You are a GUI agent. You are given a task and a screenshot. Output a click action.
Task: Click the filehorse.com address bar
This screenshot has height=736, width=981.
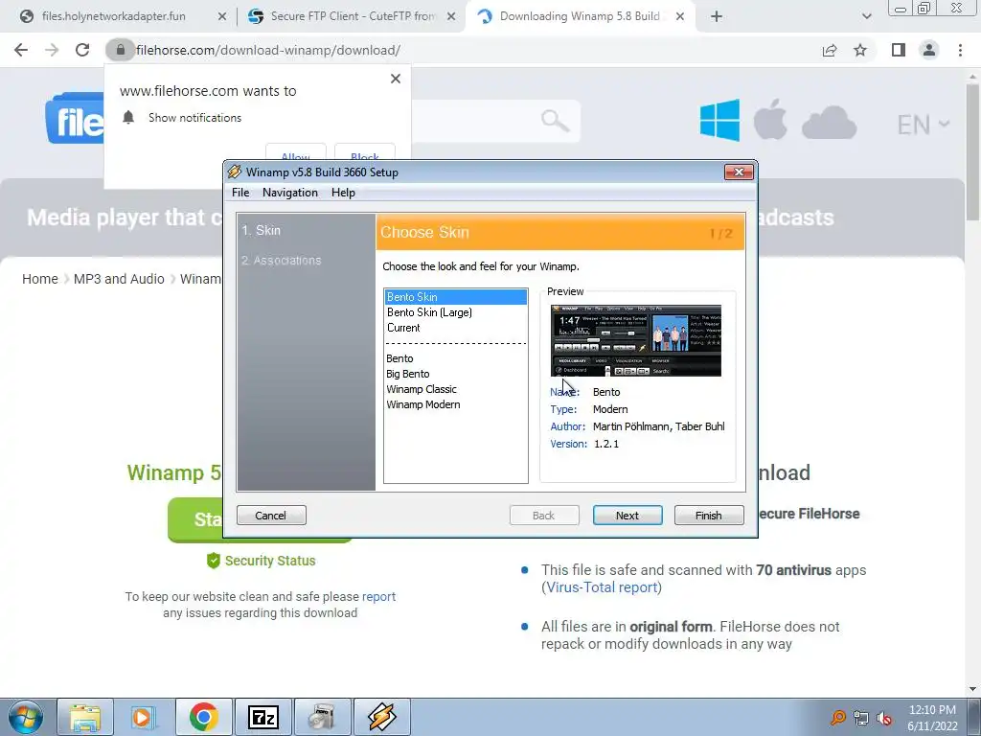(268, 50)
